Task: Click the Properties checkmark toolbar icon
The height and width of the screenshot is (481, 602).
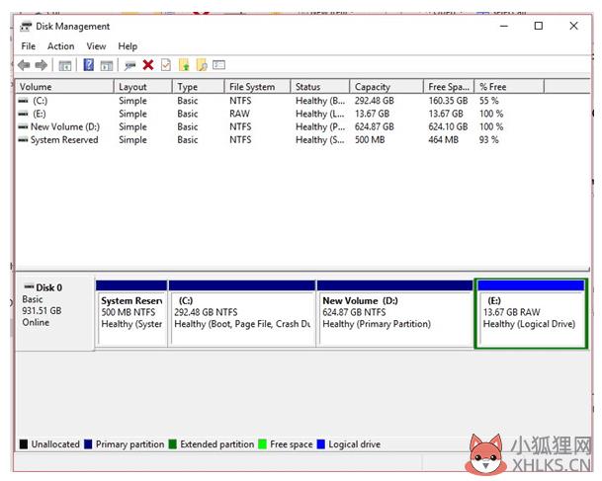Action: point(165,65)
